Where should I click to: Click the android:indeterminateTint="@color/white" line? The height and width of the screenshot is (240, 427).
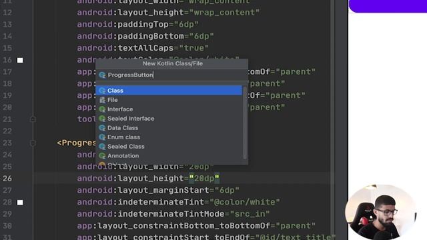coord(178,202)
